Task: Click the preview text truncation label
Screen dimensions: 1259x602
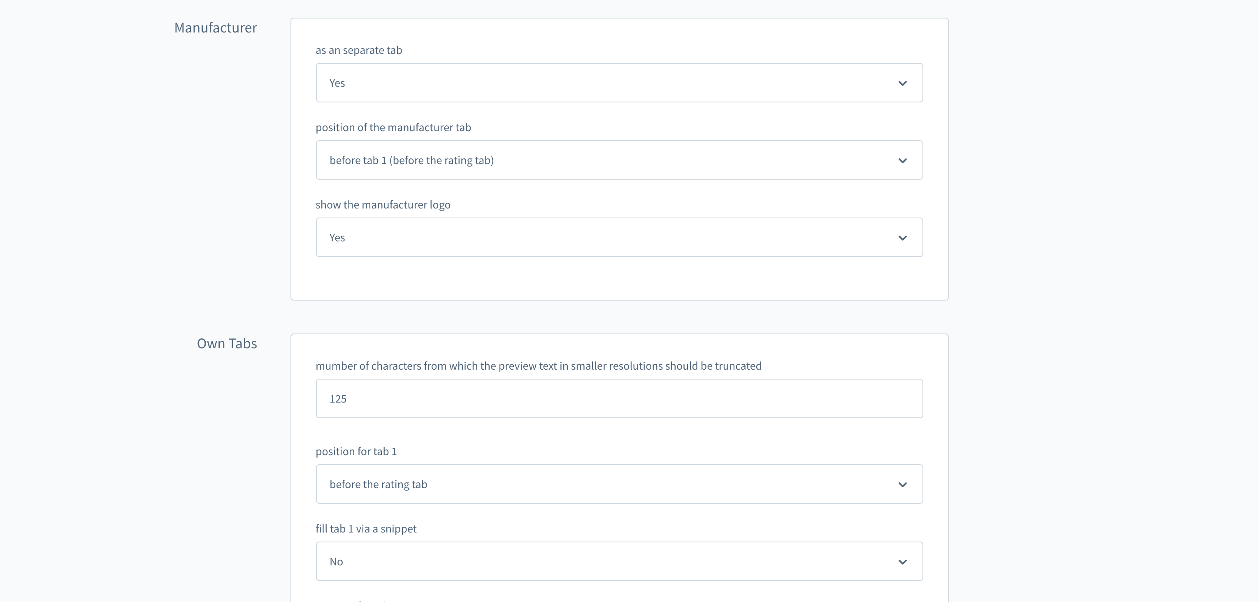Action: point(538,366)
